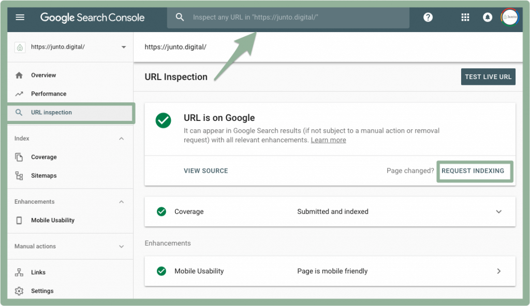Expand the Manual actions section
530x306 pixels.
(x=121, y=247)
